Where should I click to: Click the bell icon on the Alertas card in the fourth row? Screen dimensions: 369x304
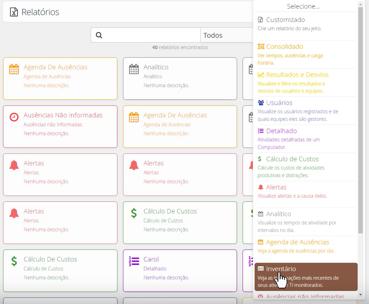(x=14, y=213)
